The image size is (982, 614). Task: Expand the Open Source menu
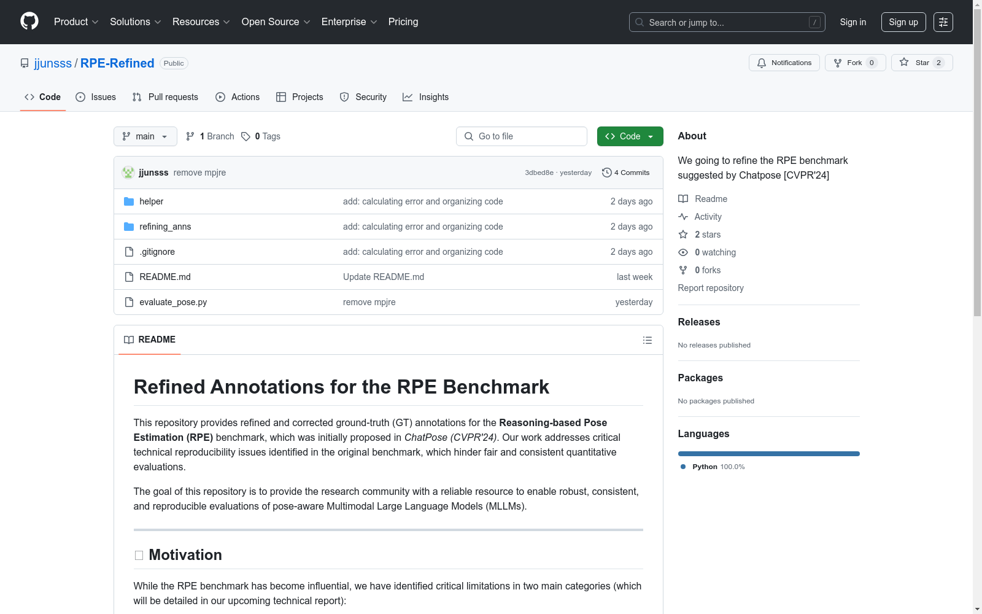pyautogui.click(x=276, y=22)
